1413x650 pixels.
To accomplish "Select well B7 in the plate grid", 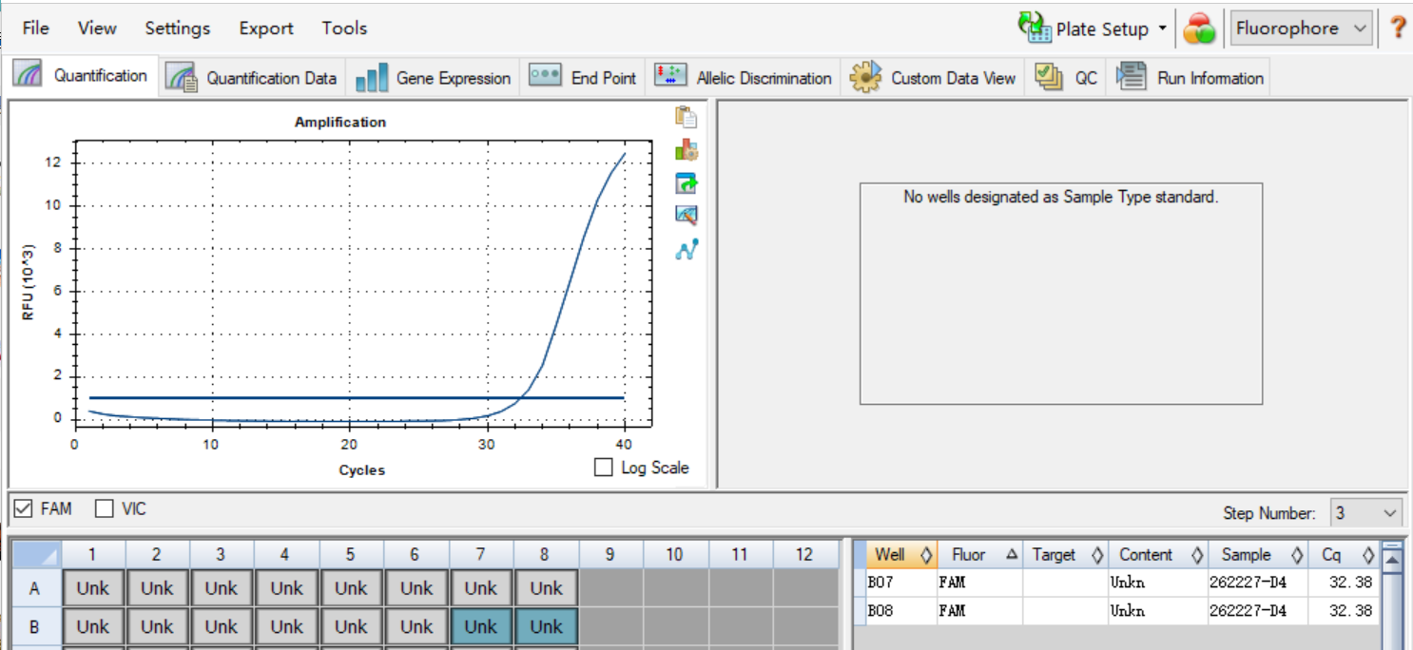I will (481, 627).
